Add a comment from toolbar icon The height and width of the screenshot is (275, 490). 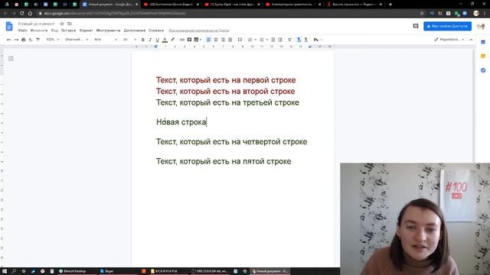click(189, 40)
